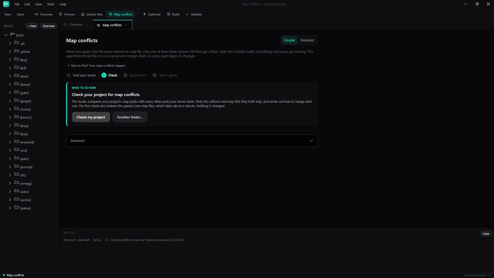This screenshot has width=494, height=278.
Task: Click New in the toolbar
Action: tap(8, 14)
